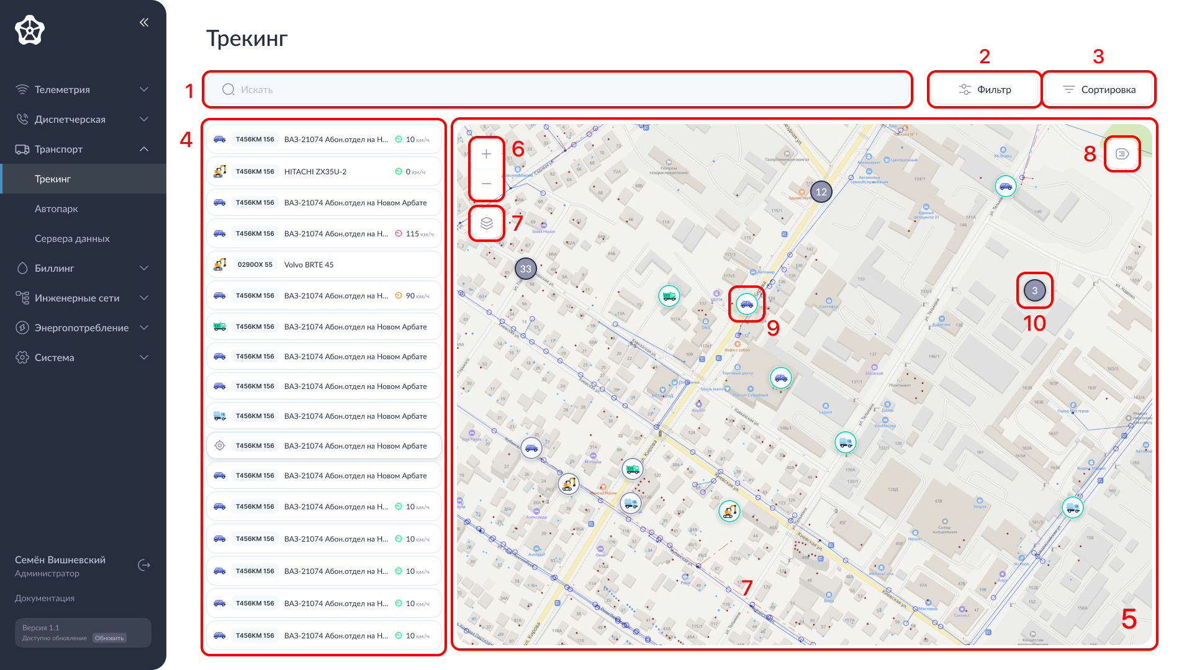The height and width of the screenshot is (670, 1192).
Task: Open the Сервера данных submenu item
Action: (x=72, y=238)
